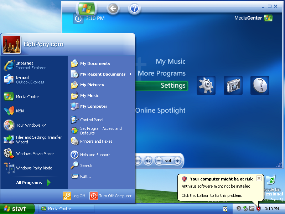
Task: Select Online Spotlight in the Media Center menu
Action: click(x=160, y=110)
